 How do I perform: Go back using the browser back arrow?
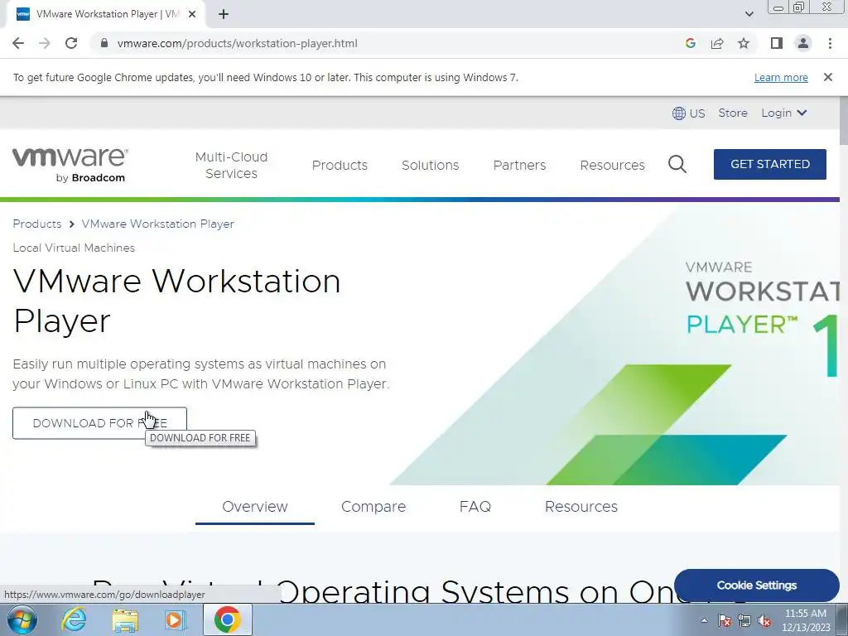pyautogui.click(x=18, y=43)
